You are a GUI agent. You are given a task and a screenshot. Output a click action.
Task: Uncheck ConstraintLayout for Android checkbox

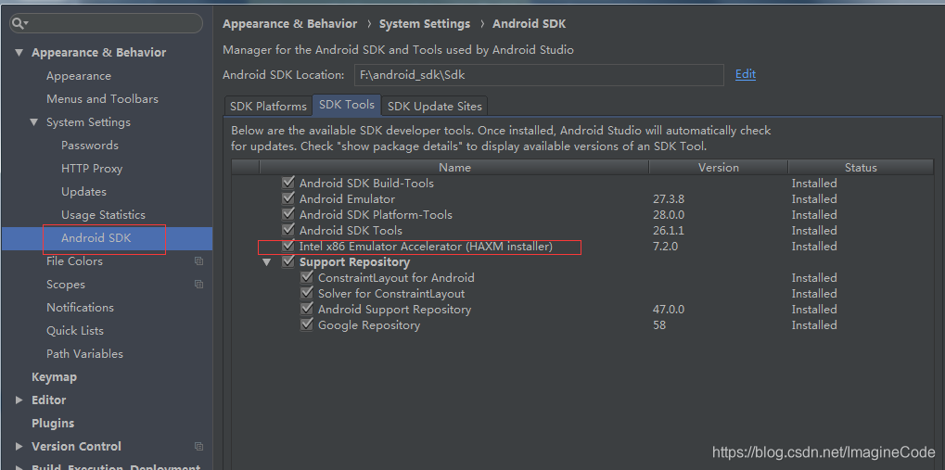click(x=307, y=277)
